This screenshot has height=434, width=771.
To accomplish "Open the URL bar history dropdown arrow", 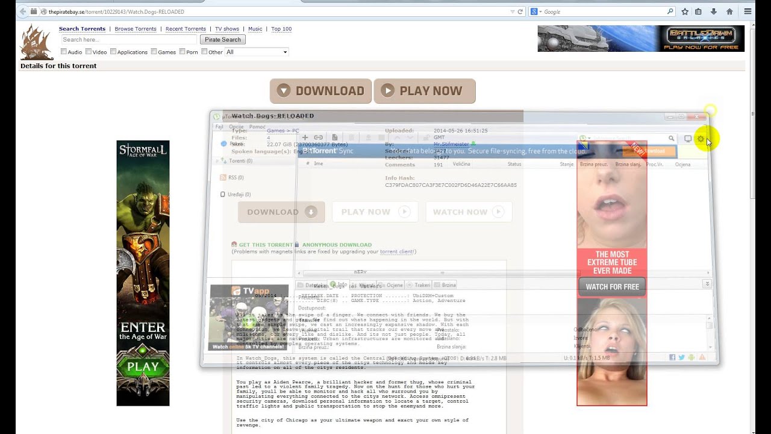I will click(512, 11).
